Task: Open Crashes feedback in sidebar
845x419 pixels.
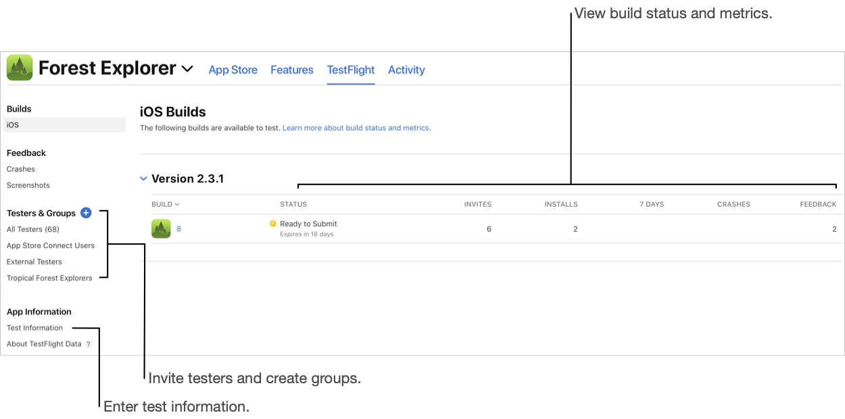Action: click(x=21, y=169)
